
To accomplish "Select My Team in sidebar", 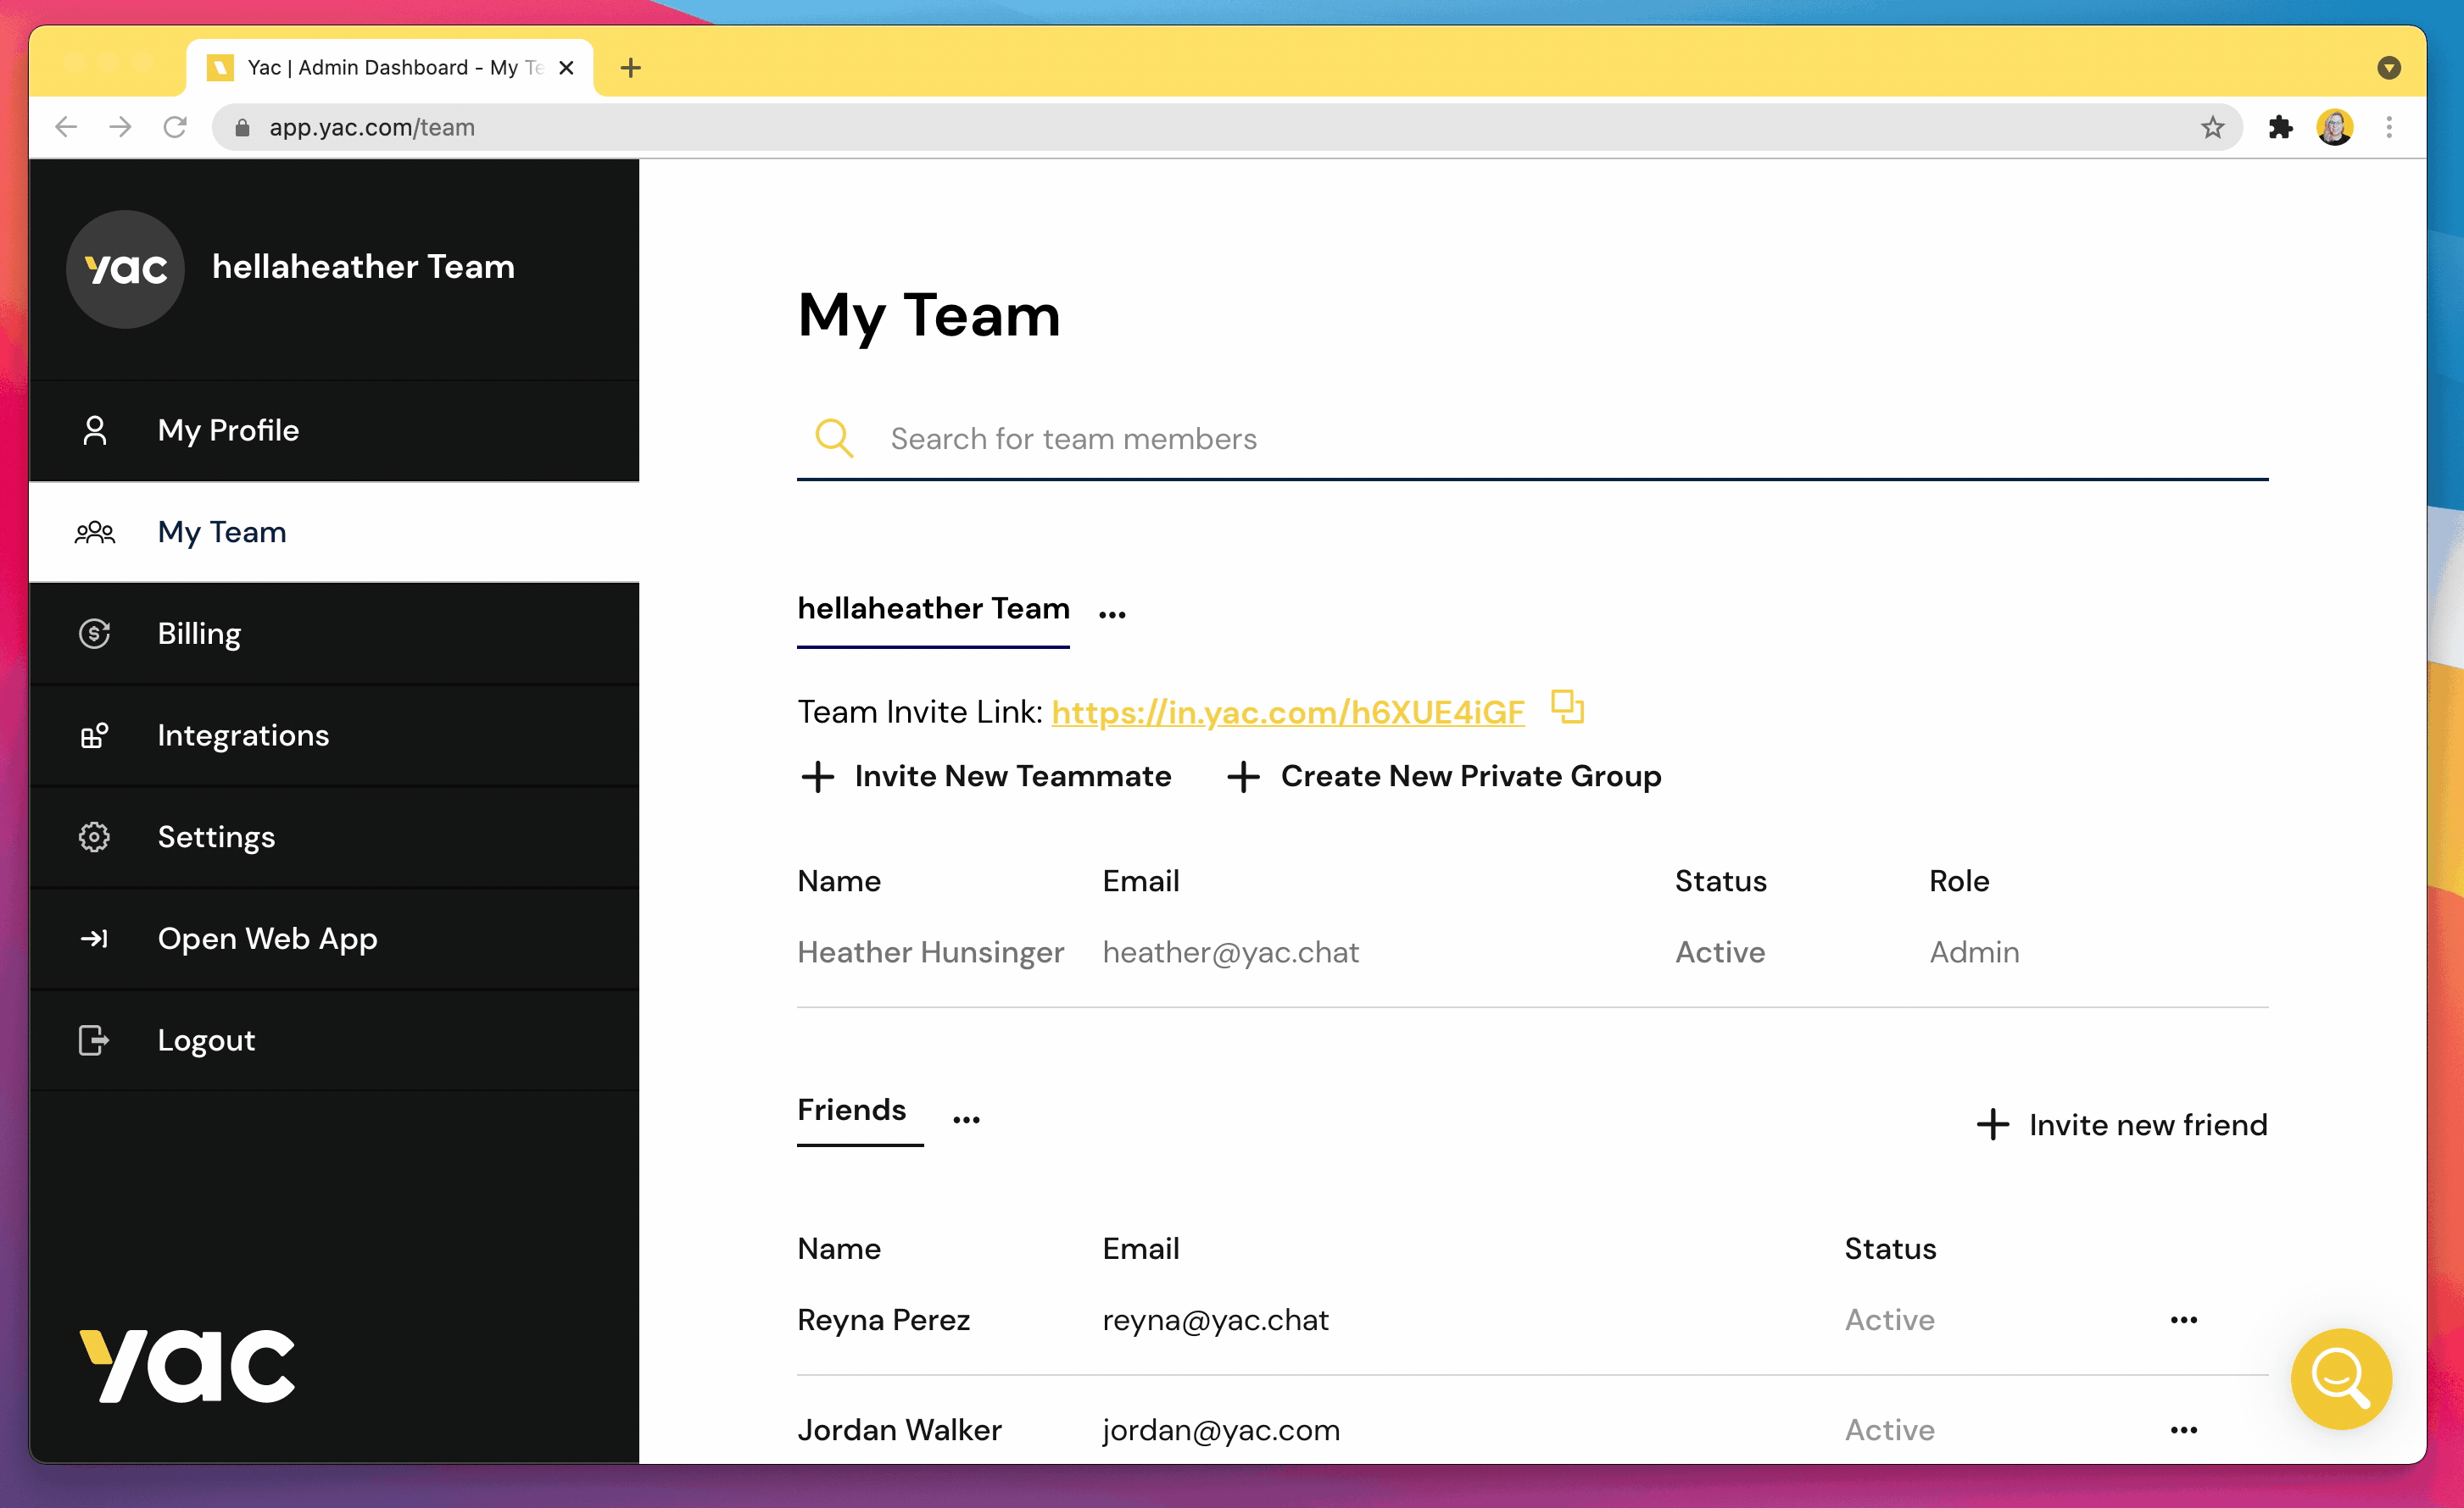I will 334,532.
